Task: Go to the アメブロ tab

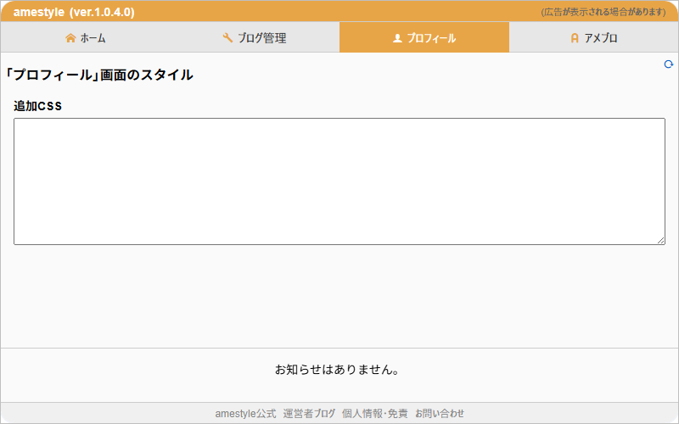Action: click(594, 38)
